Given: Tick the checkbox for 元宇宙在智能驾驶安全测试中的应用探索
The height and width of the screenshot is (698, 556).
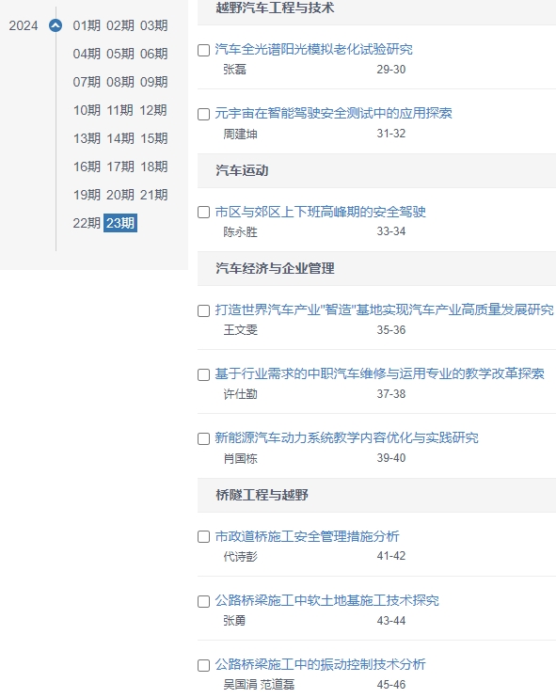Looking at the screenshot, I should [x=203, y=115].
